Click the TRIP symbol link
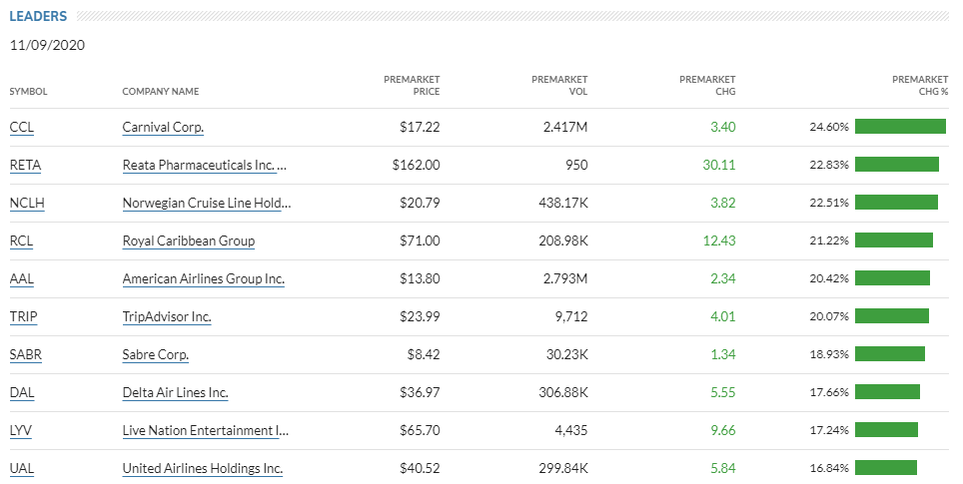 coord(23,317)
